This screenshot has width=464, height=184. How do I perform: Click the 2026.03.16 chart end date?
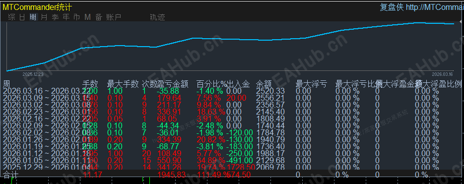[x=442, y=74]
